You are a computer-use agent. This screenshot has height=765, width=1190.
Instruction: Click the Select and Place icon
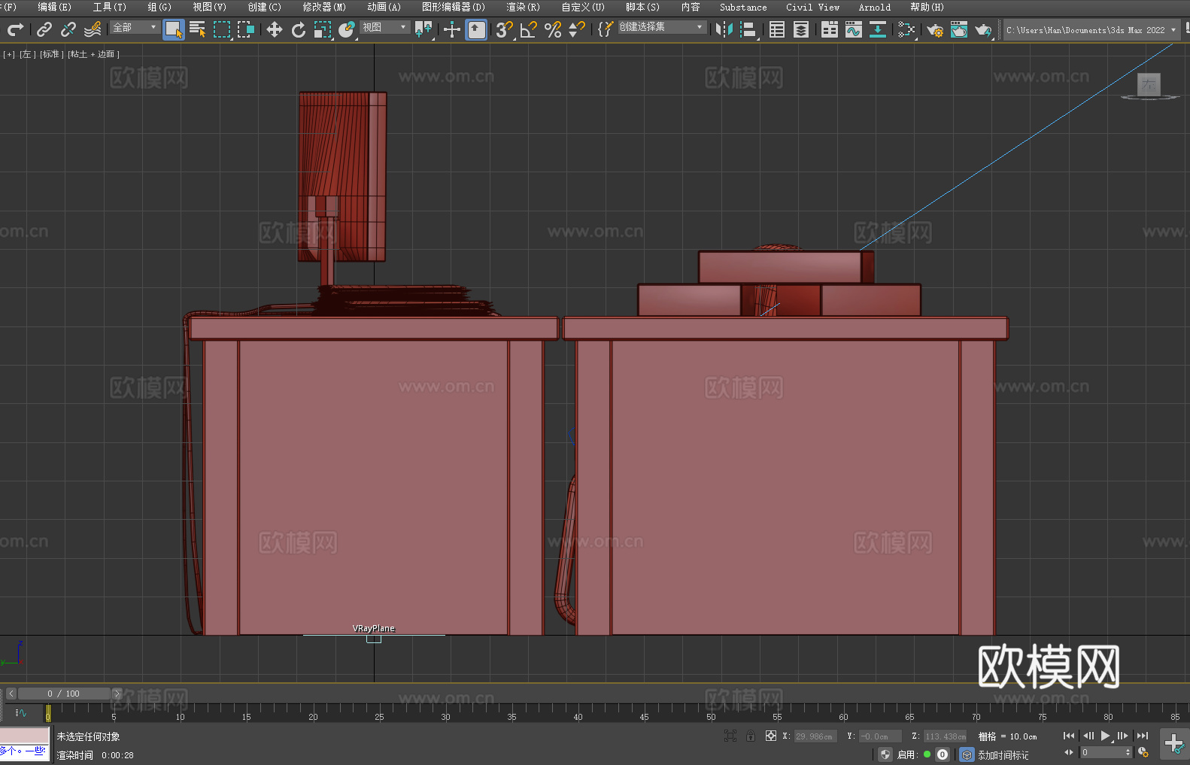[x=347, y=29]
